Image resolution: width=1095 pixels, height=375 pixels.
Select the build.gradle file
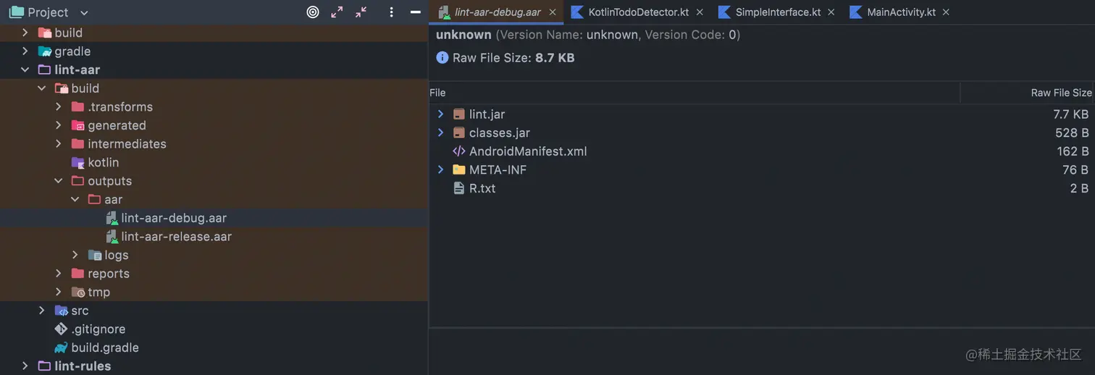[105, 347]
